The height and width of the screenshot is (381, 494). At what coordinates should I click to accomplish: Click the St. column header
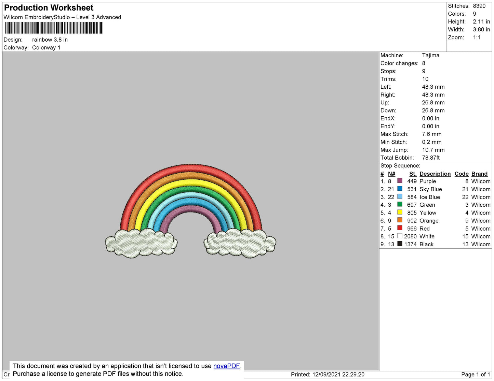[x=413, y=174]
